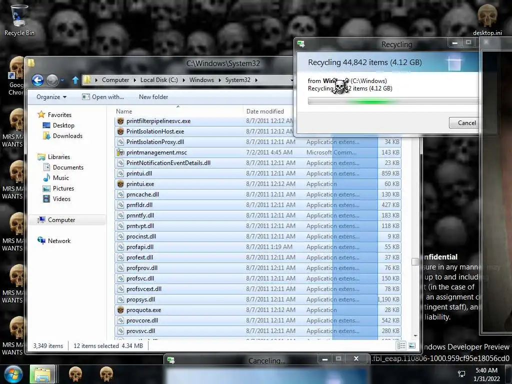
Task: Click Open with... in toolbar
Action: [103, 97]
